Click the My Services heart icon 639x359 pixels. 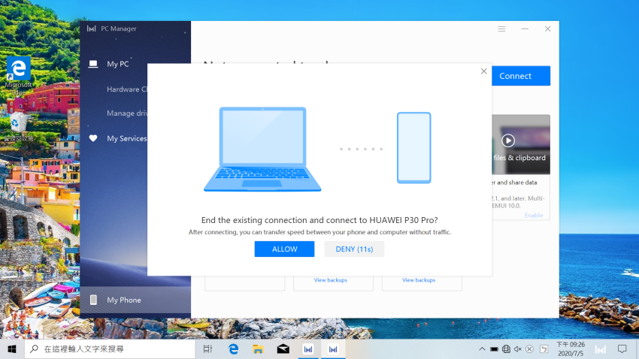(x=93, y=138)
